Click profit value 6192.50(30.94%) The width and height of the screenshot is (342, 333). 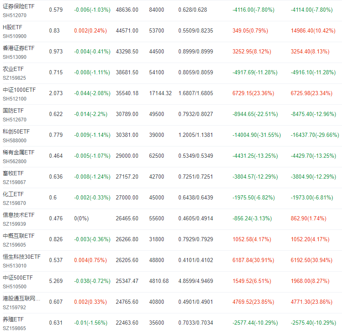[312, 260]
